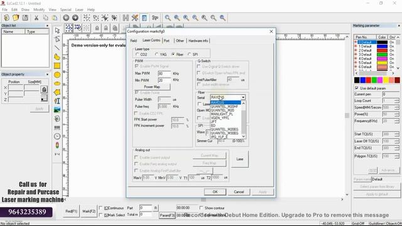This screenshot has width=402, height=226.
Task: Select the CO2 laser type
Action: point(137,55)
